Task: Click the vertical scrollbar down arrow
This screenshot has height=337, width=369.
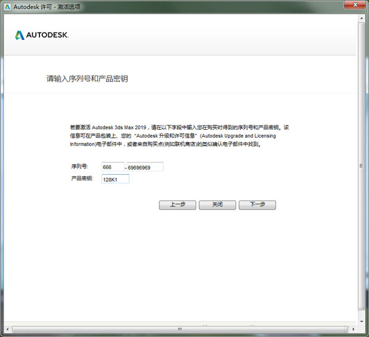Action: click(x=361, y=320)
